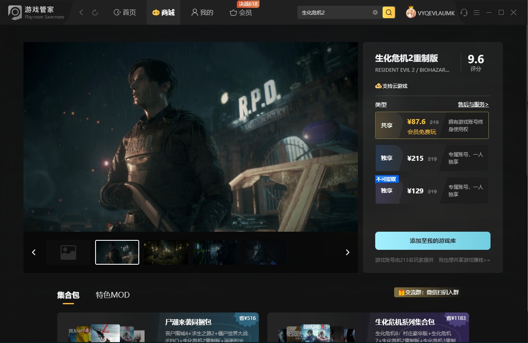Select the 独享 ¥129 non-extractable option
Image resolution: width=528 pixels, height=343 pixels.
(432, 190)
